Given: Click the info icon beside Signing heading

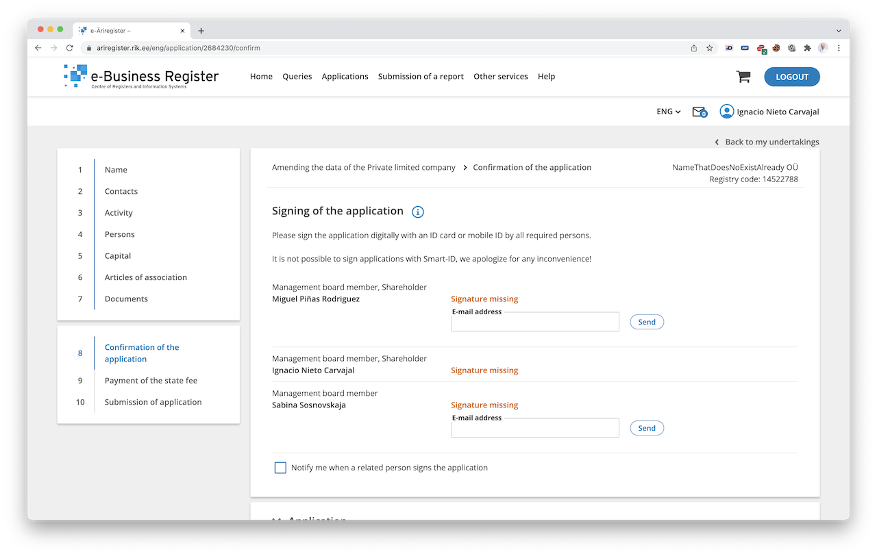Looking at the screenshot, I should (x=418, y=212).
